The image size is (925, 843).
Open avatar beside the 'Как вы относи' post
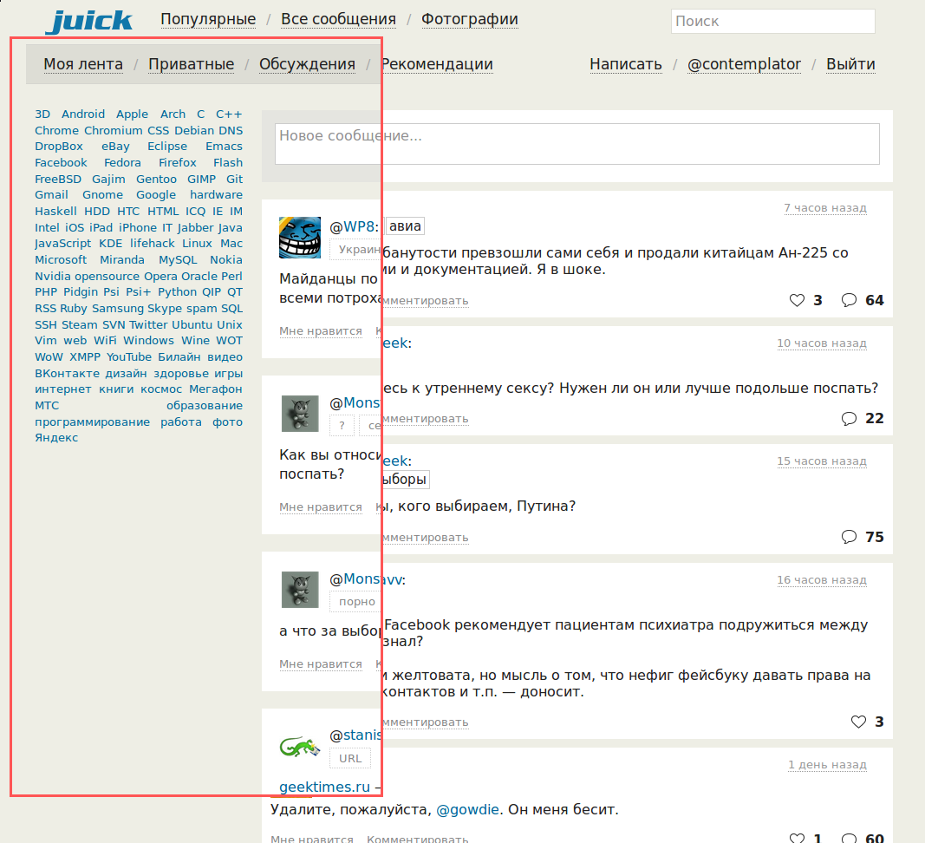click(300, 413)
